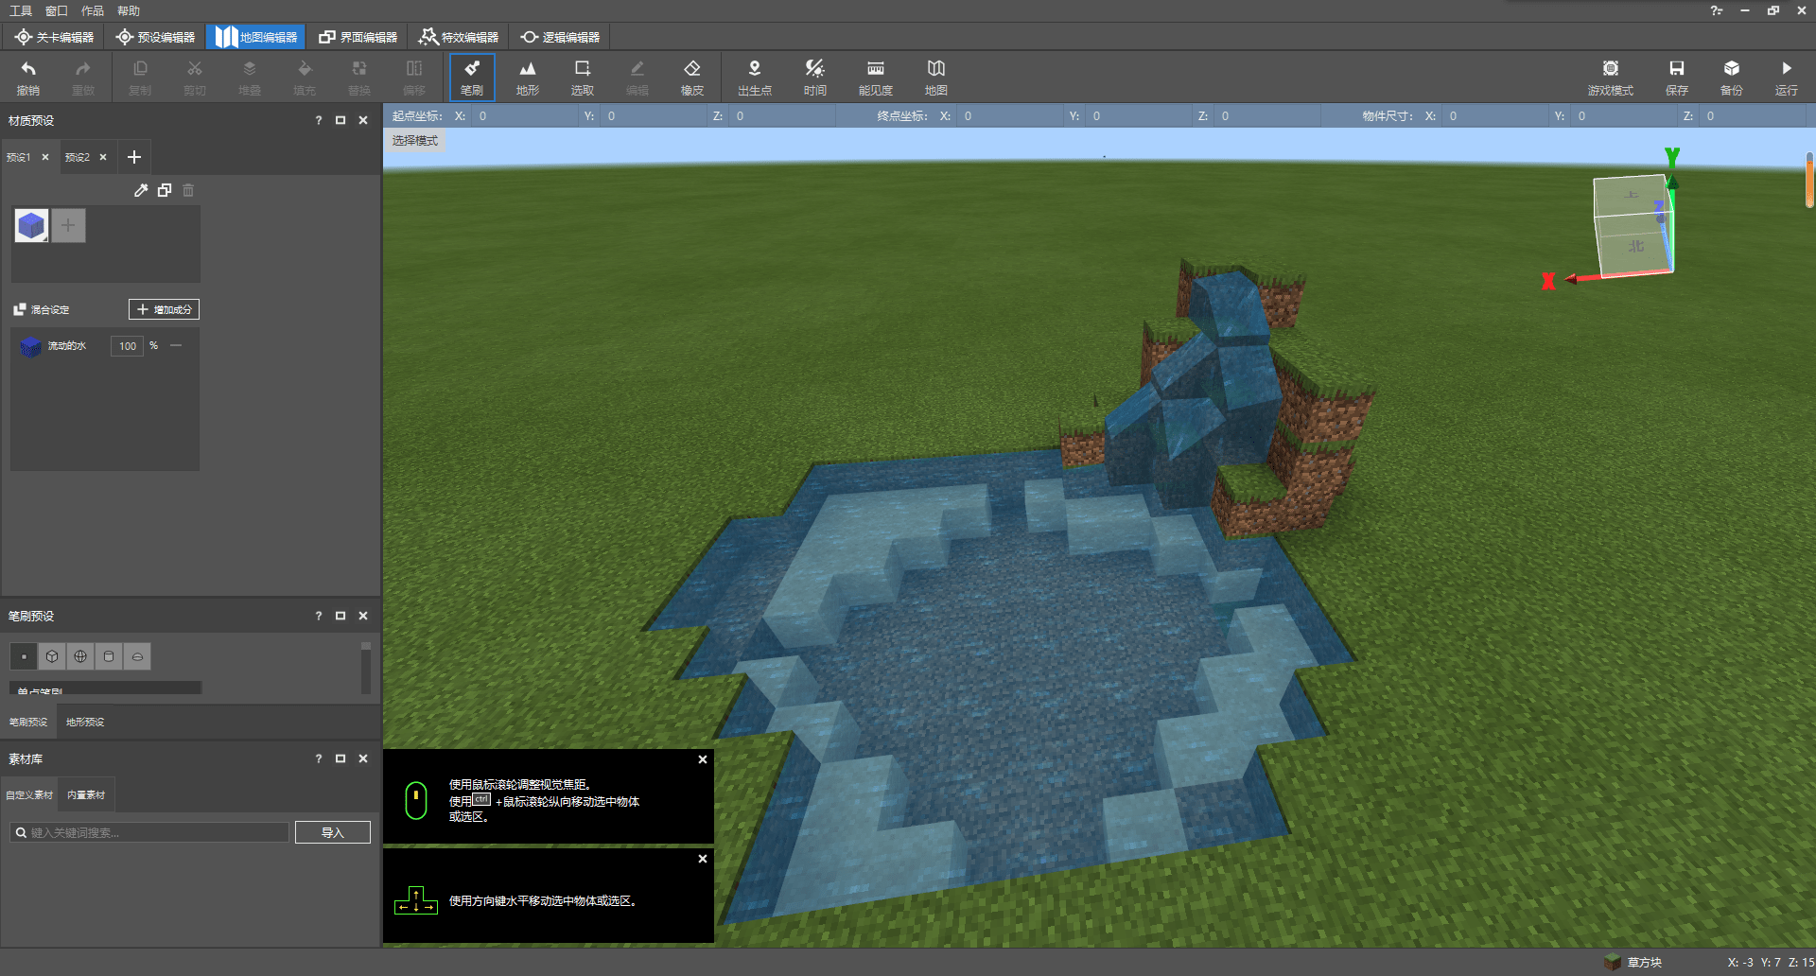Close the arrow keys hint popup
Image resolution: width=1816 pixels, height=976 pixels.
pyautogui.click(x=703, y=859)
